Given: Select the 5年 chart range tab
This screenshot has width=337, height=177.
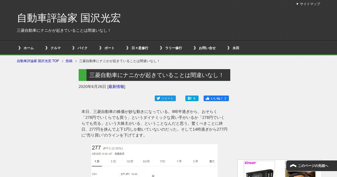Looking at the screenshot, I should pos(195,161).
